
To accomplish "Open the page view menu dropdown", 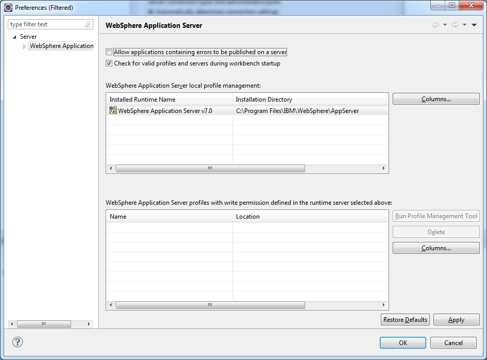I will click(474, 25).
